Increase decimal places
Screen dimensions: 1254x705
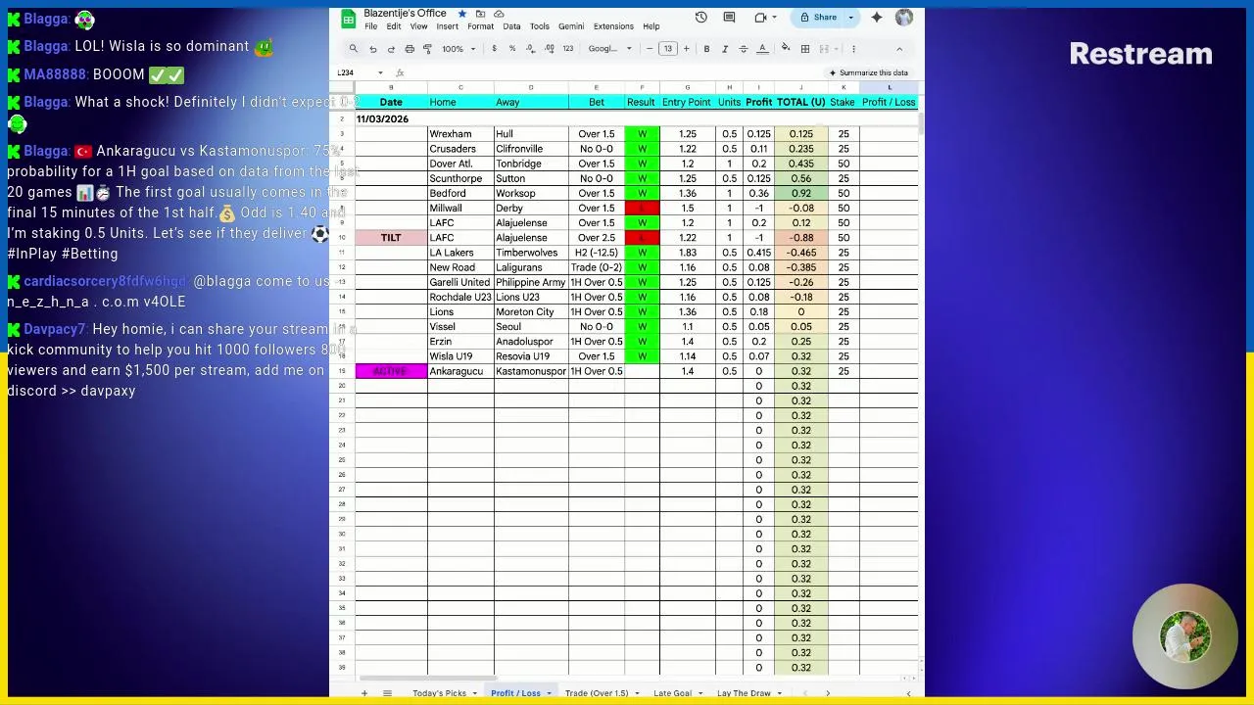(549, 49)
